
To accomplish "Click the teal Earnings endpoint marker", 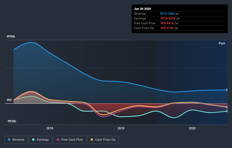I will [x=227, y=111].
